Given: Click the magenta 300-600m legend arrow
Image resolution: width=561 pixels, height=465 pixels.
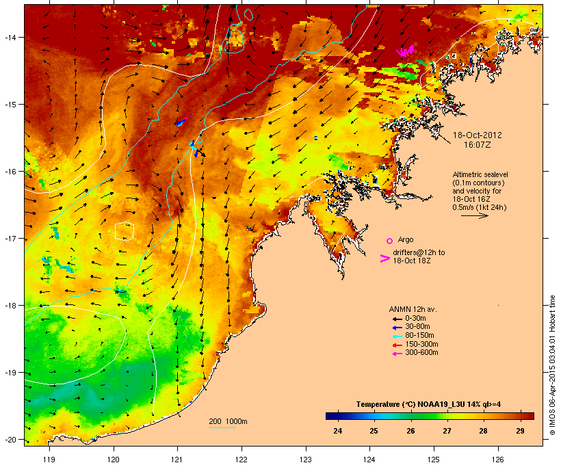Looking at the screenshot, I should point(397,354).
